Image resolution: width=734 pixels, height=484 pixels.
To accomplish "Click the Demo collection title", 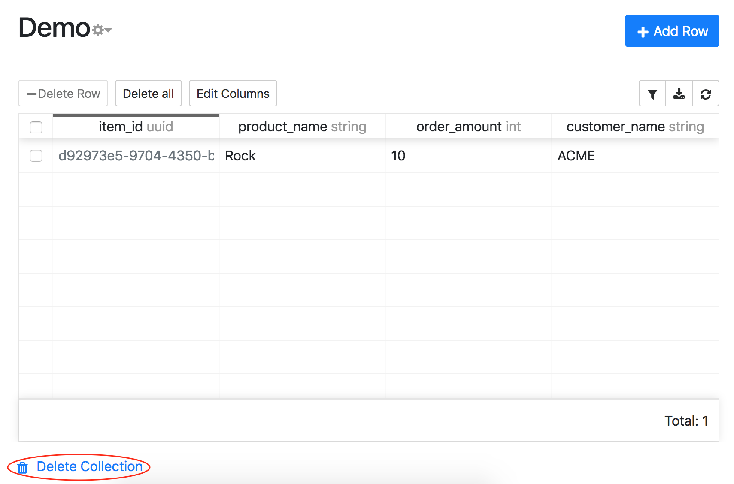I will [x=54, y=28].
